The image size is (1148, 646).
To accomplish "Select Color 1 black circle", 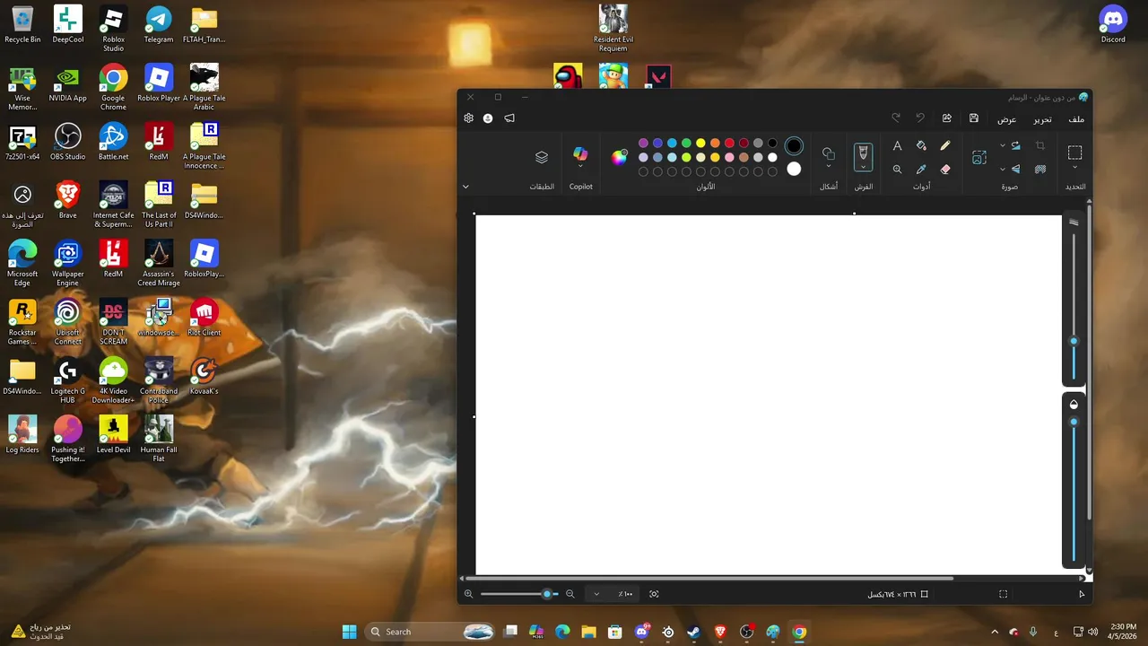I will [x=794, y=145].
